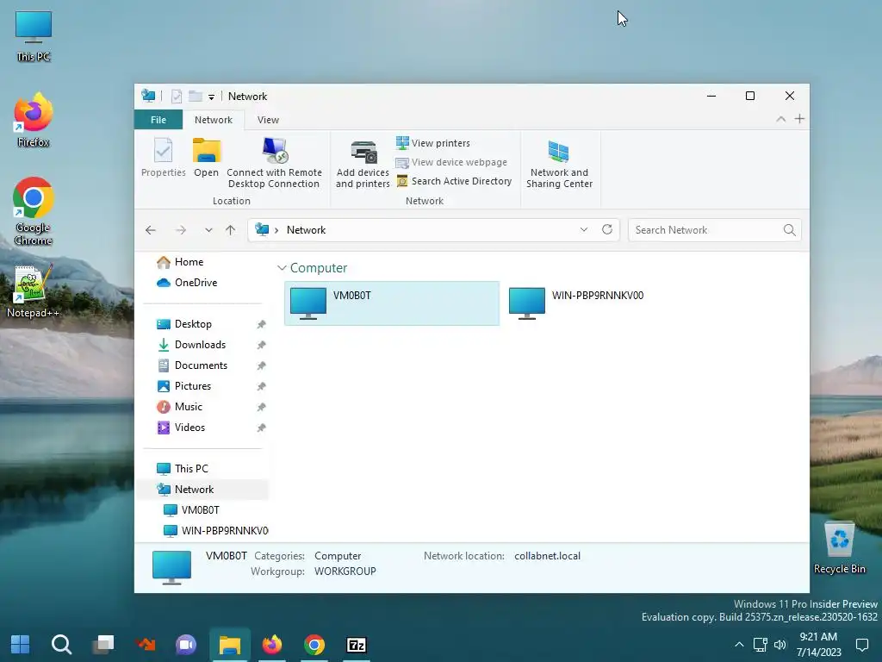
Task: Click the Notepad++ desktop shortcut
Action: click(33, 291)
